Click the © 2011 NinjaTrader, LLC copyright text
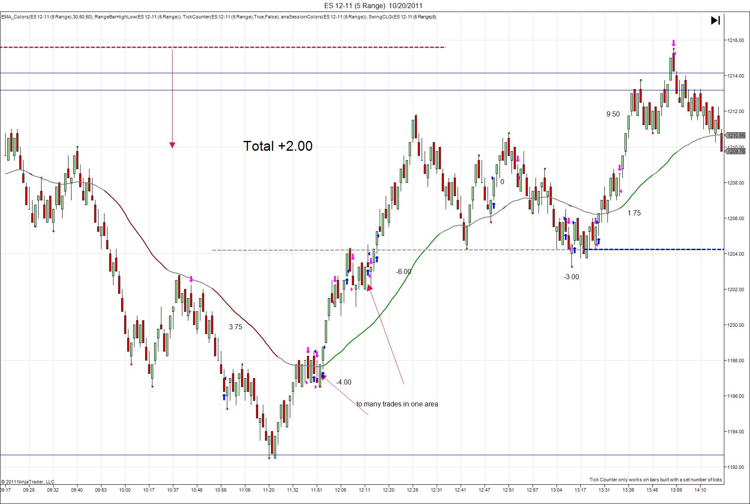Image resolution: width=750 pixels, height=504 pixels. pos(28,482)
